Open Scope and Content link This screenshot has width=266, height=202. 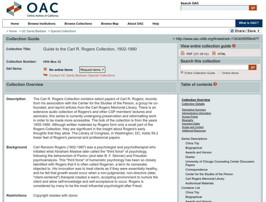(x=193, y=127)
